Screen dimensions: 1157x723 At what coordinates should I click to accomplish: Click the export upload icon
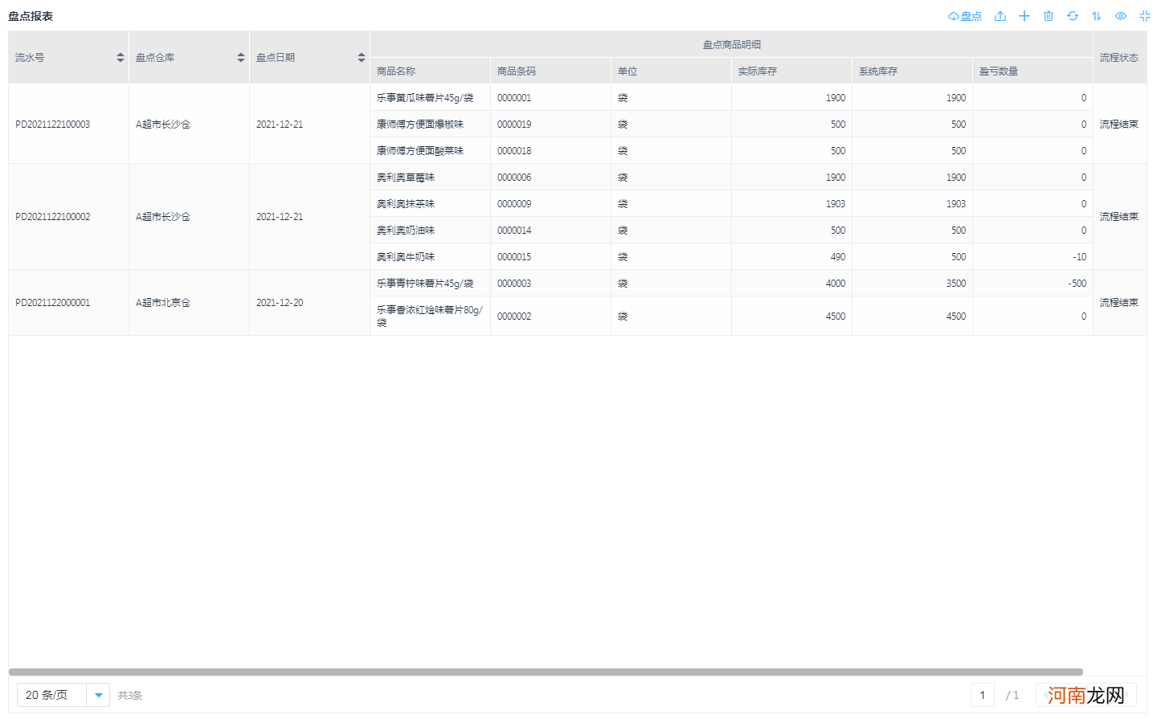(x=1000, y=16)
